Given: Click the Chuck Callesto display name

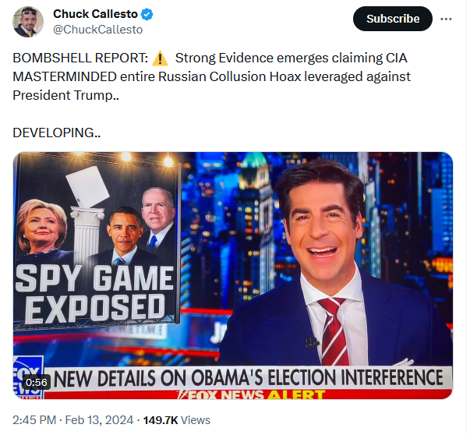Looking at the screenshot, I should (x=95, y=14).
